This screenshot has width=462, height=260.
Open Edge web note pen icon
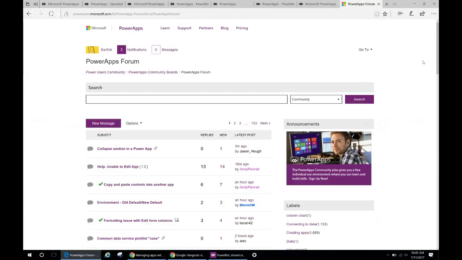tap(411, 14)
